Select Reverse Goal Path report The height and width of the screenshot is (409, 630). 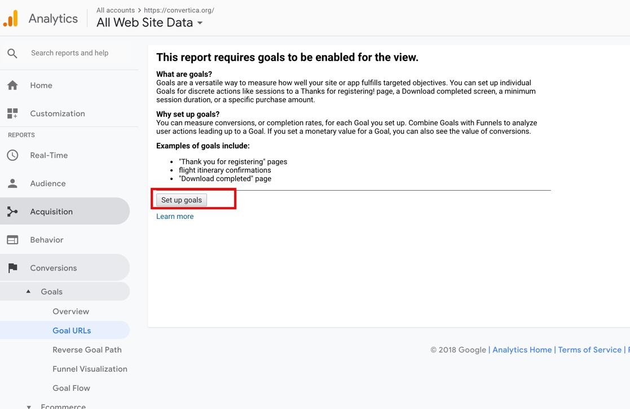pyautogui.click(x=87, y=350)
